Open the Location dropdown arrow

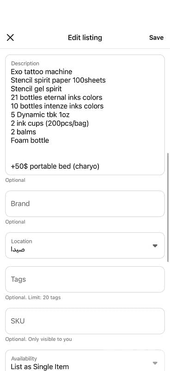click(x=155, y=246)
